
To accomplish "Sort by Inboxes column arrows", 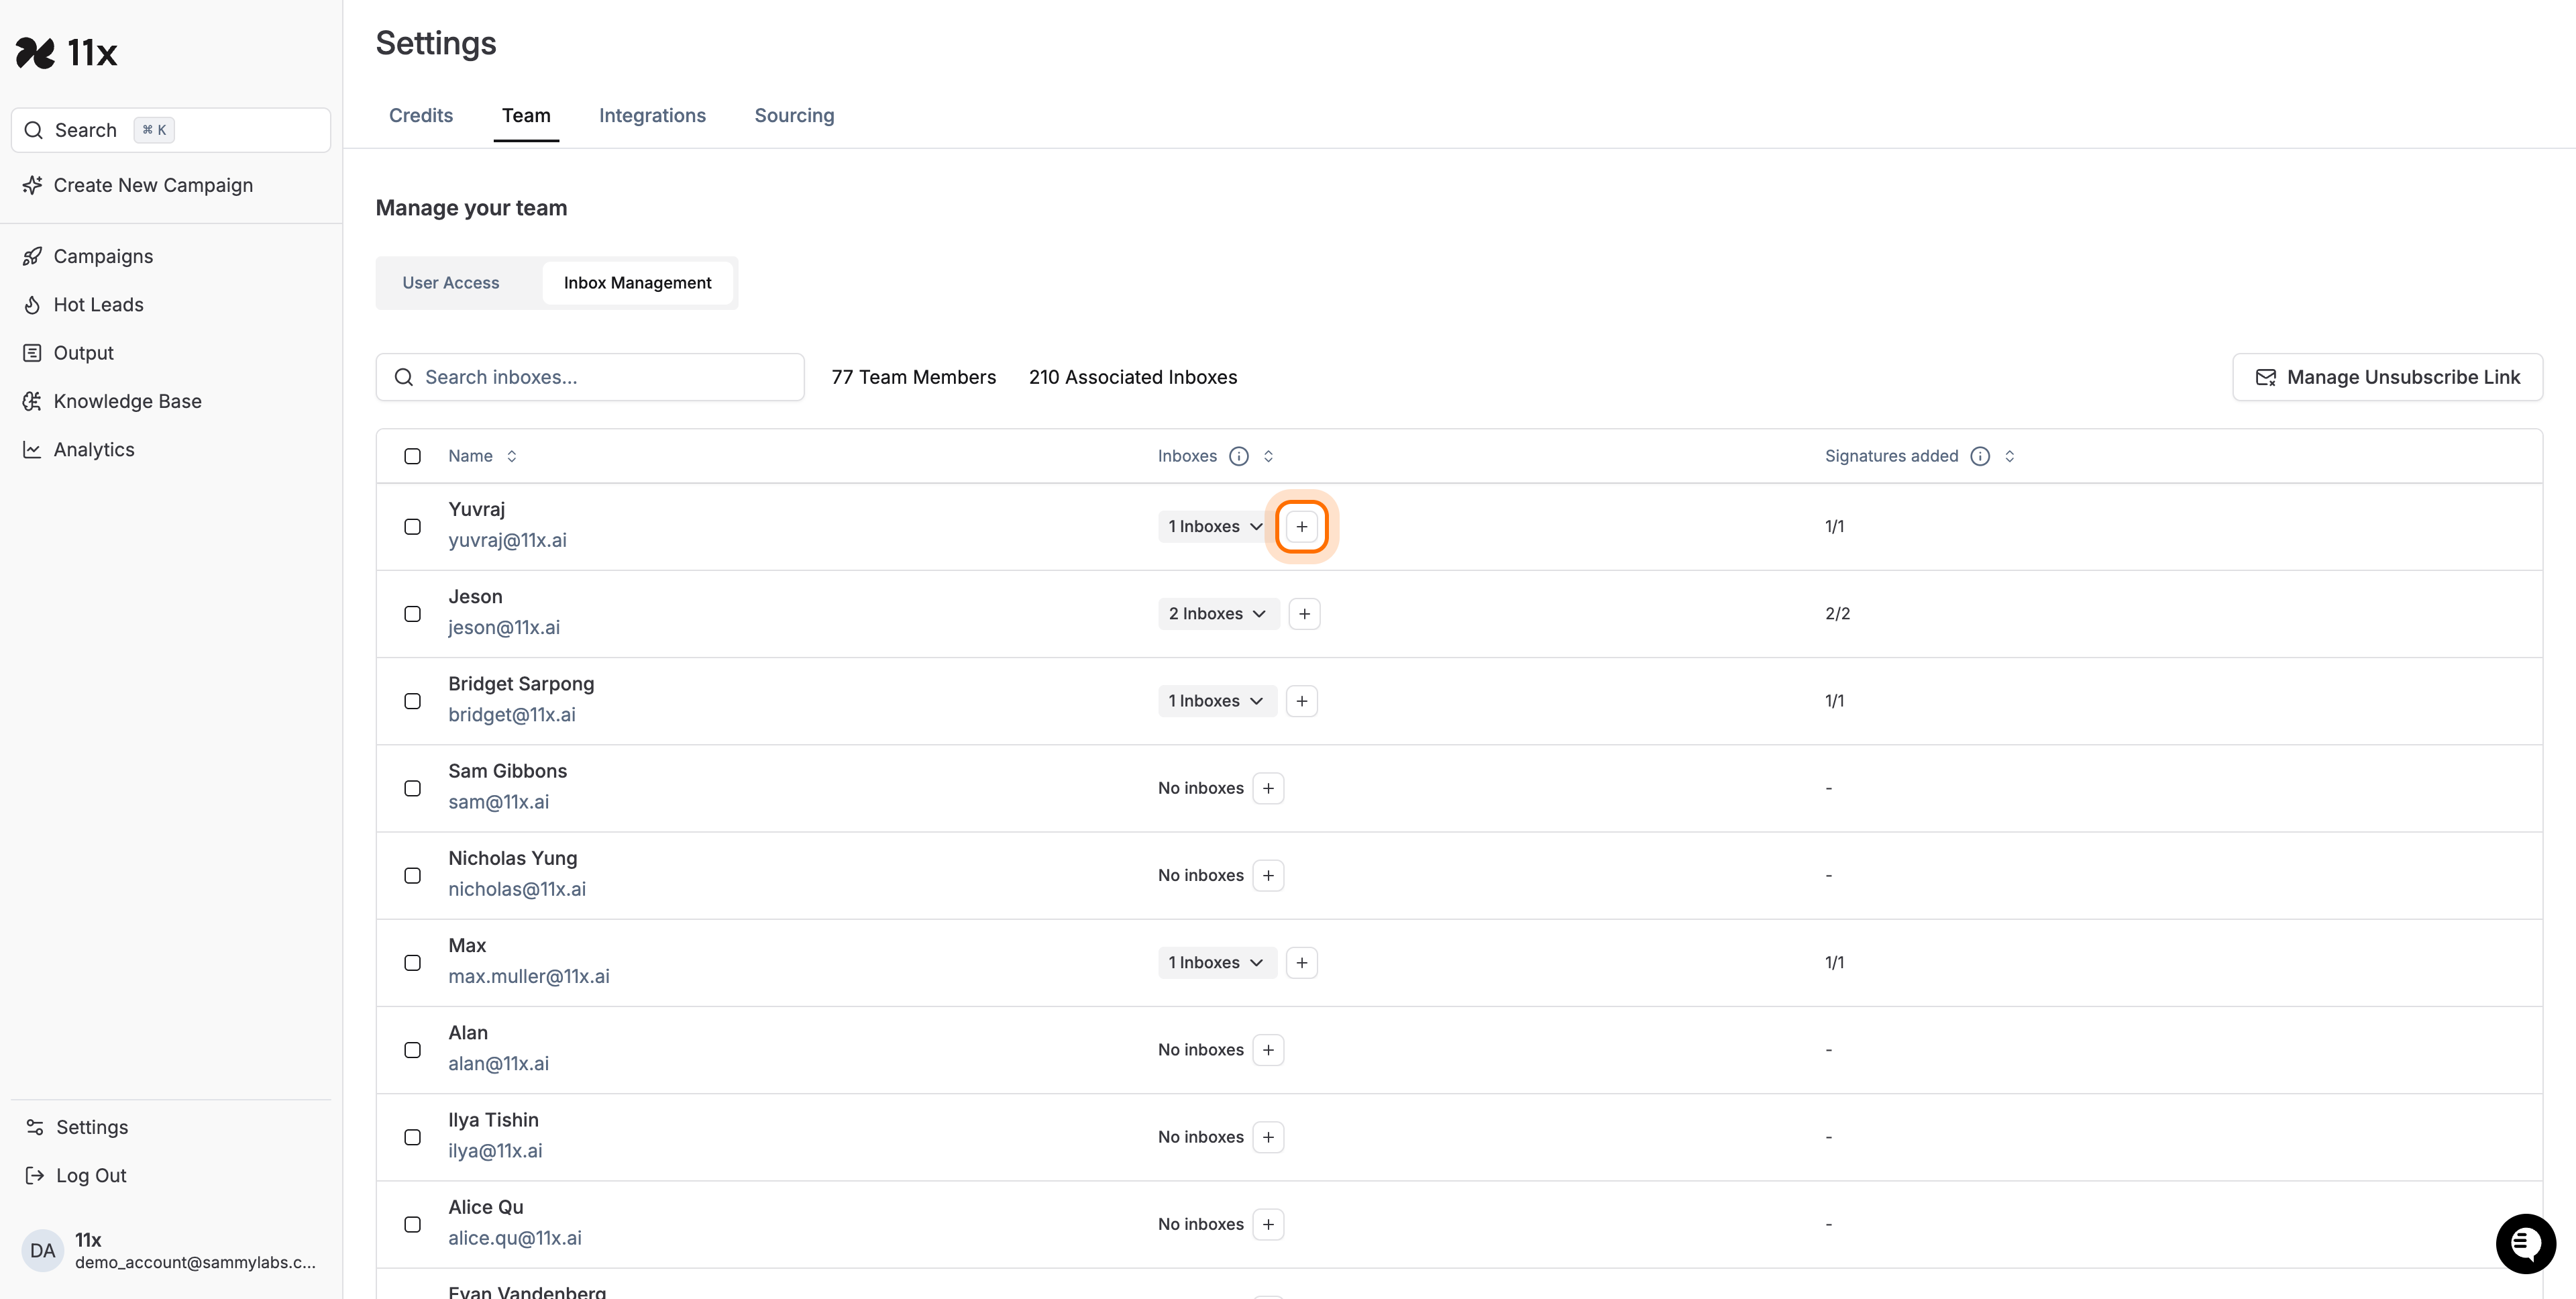I will [x=1268, y=456].
